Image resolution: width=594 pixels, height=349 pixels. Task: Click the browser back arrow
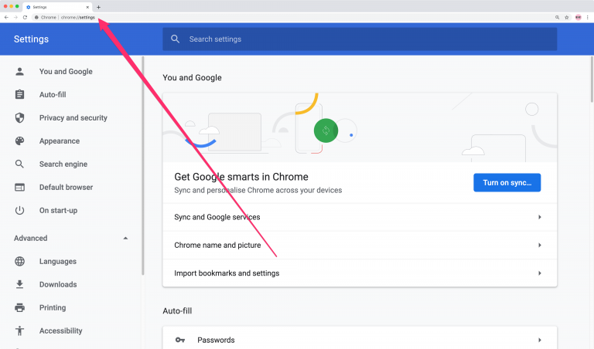tap(6, 18)
